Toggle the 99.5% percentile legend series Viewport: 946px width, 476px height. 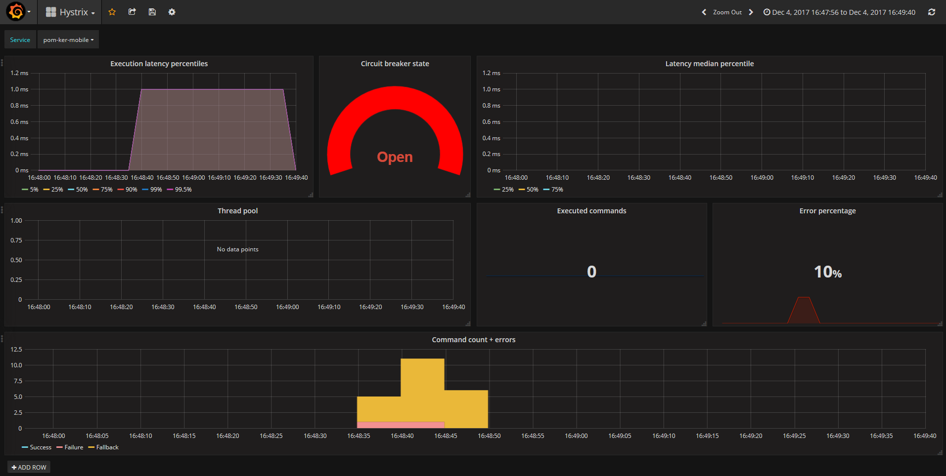click(183, 190)
